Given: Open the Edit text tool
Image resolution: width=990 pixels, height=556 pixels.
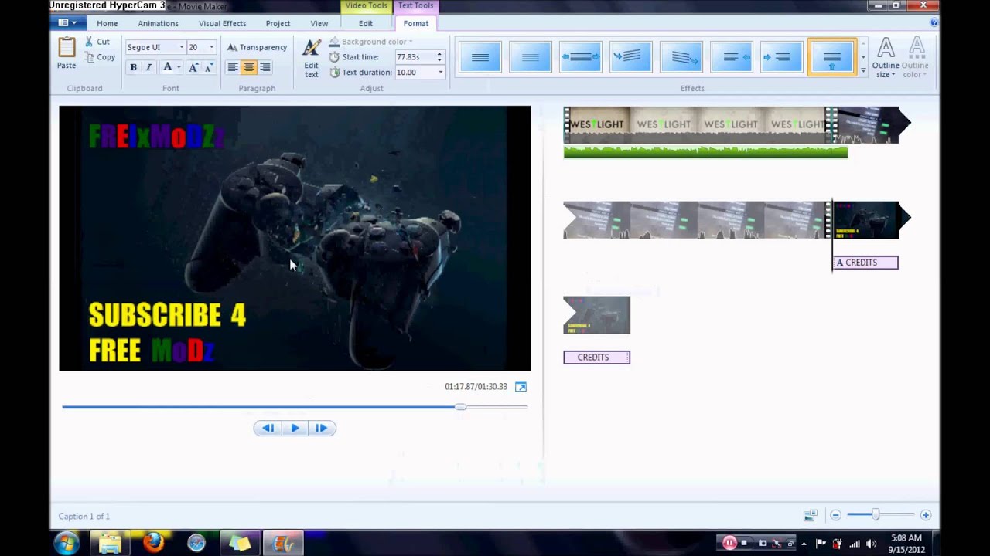Looking at the screenshot, I should (311, 58).
